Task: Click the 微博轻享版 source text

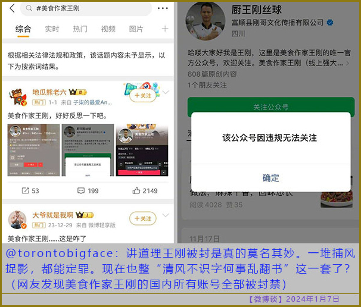Action: pyautogui.click(x=102, y=225)
